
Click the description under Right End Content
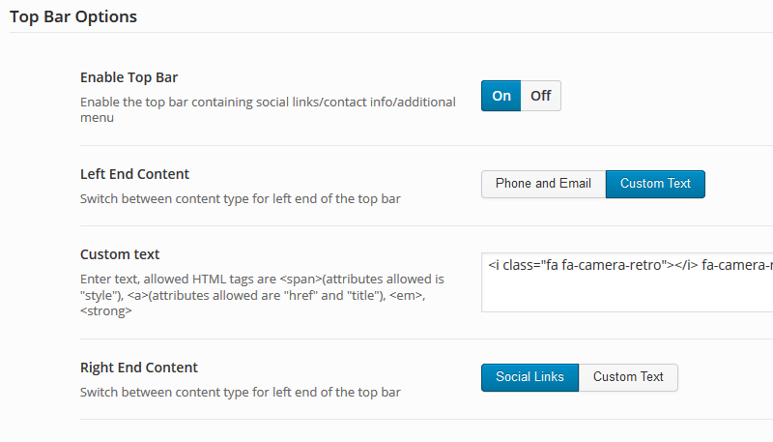[240, 392]
